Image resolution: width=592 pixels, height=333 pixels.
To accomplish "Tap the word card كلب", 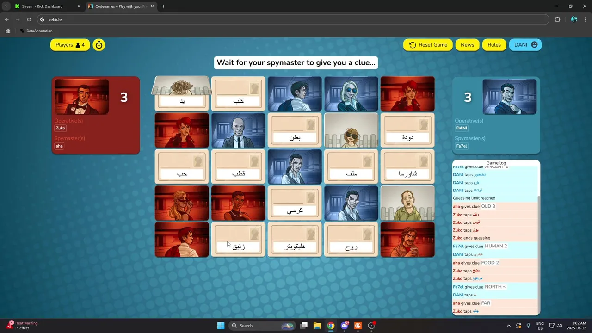I will (238, 94).
